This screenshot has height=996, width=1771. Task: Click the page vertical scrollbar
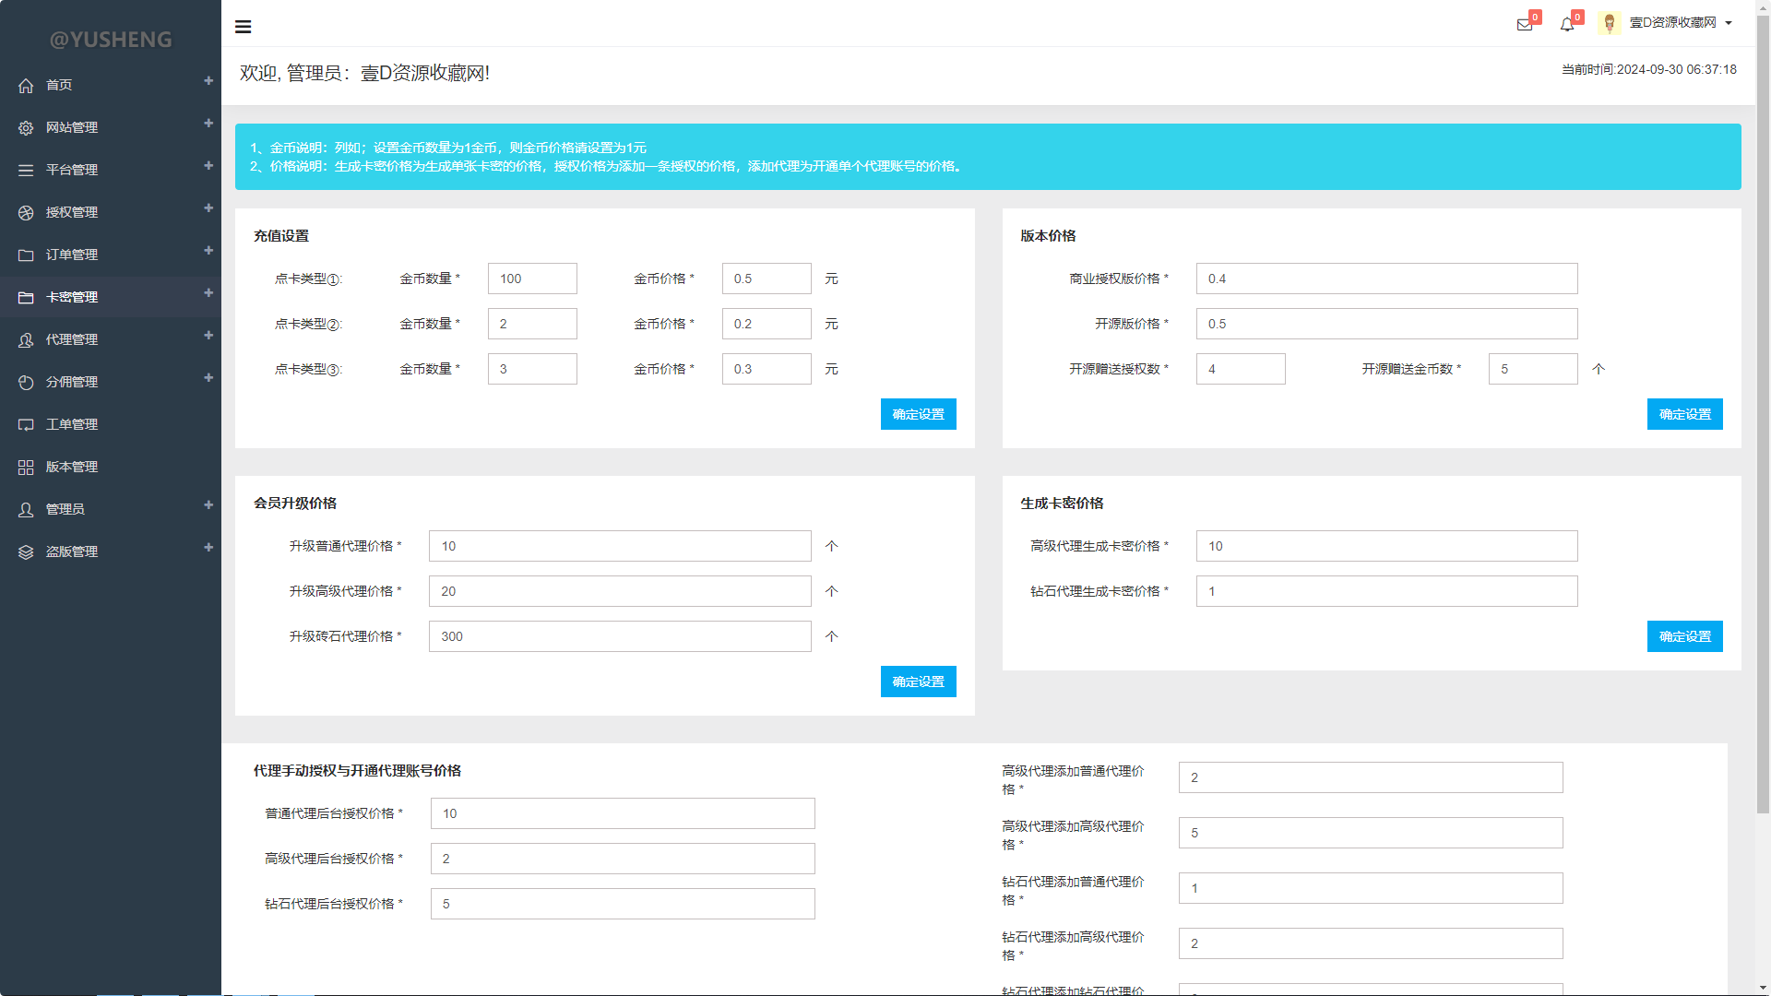click(x=1763, y=415)
